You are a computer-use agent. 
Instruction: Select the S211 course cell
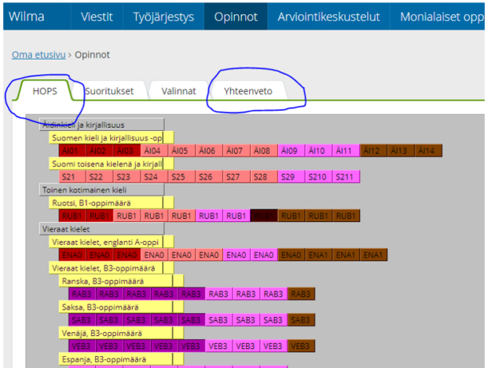coord(344,177)
